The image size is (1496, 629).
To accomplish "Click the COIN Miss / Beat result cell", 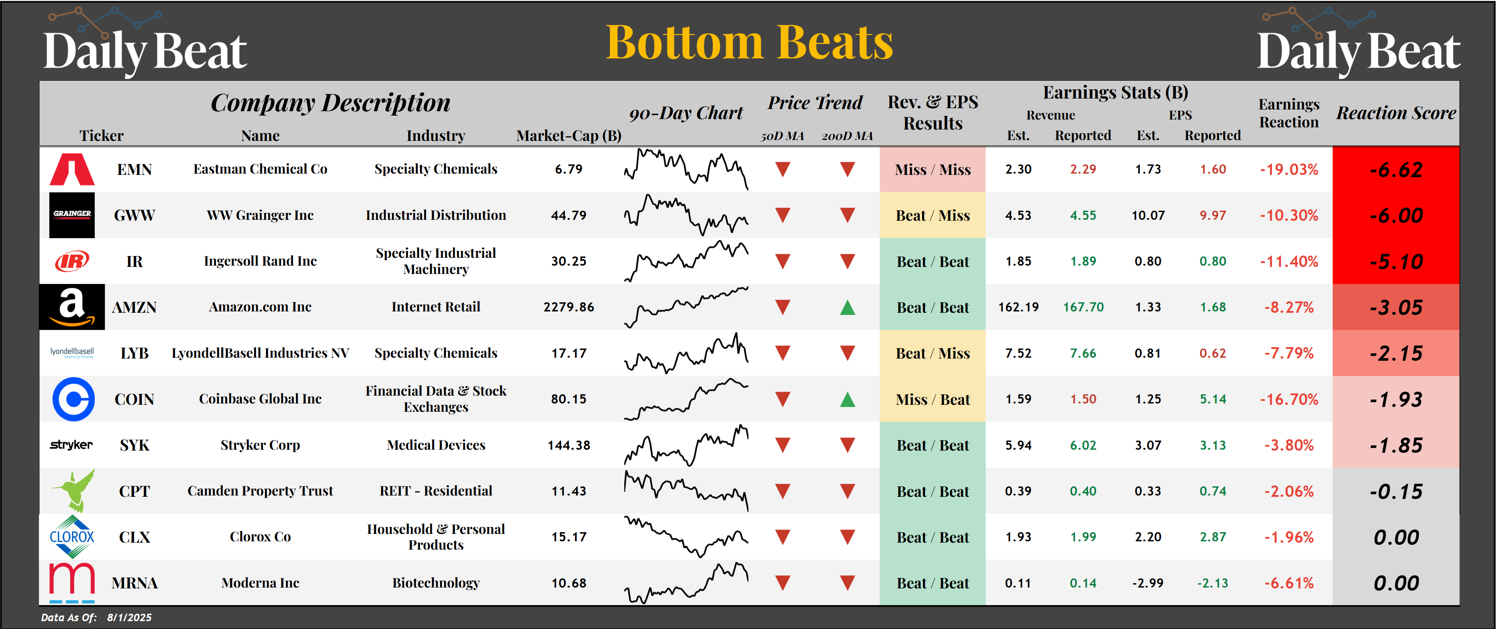I will (x=932, y=399).
